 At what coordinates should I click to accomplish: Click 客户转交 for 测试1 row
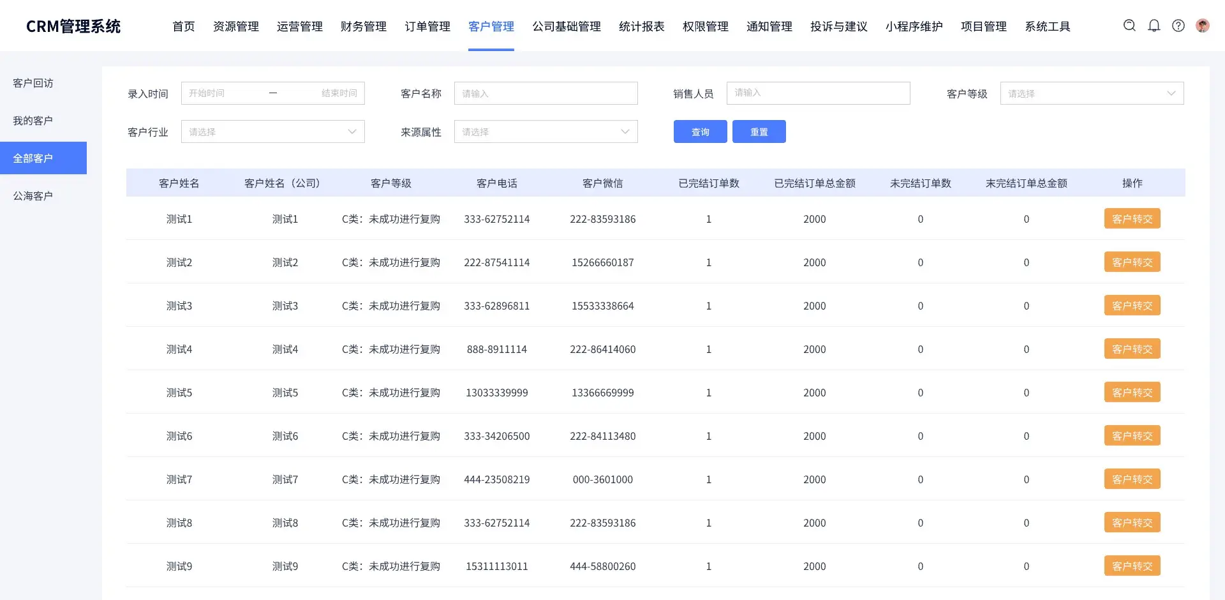1132,219
